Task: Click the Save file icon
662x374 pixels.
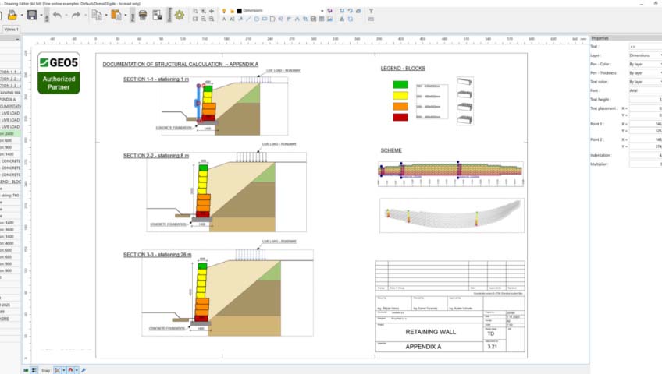Action: 32,15
